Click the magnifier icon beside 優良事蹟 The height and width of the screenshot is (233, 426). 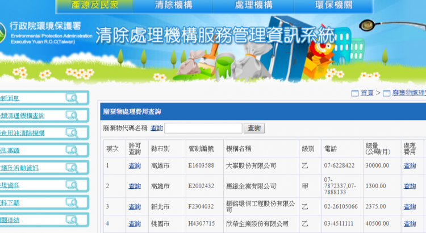(x=72, y=150)
